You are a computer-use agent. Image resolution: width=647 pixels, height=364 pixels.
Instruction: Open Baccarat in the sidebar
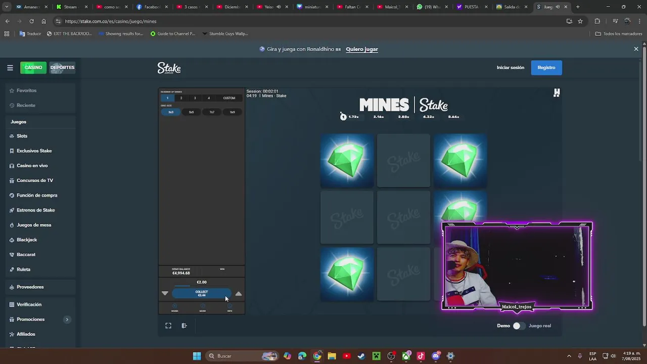click(x=26, y=254)
